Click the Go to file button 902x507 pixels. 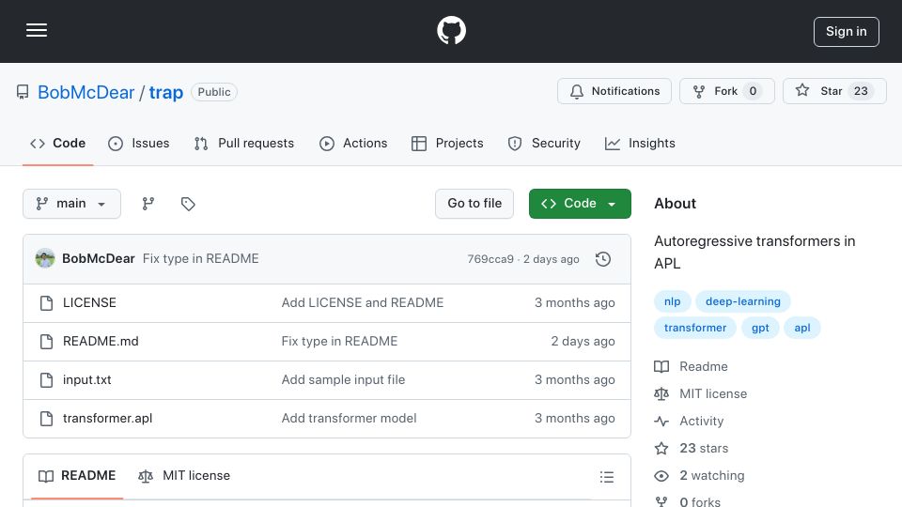474,204
